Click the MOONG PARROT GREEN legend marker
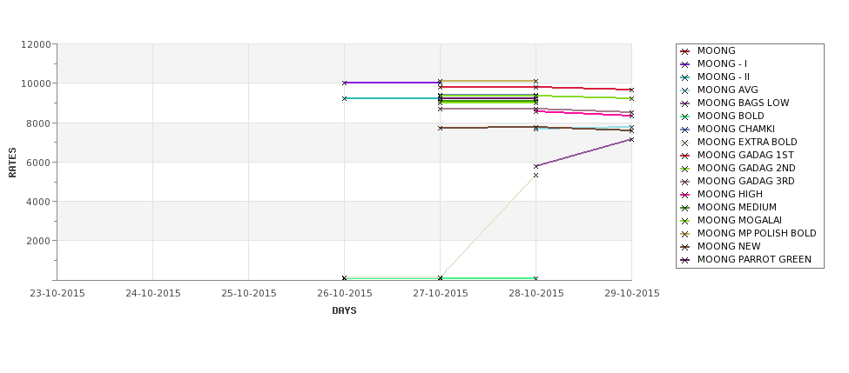Image resolution: width=849 pixels, height=373 pixels. (x=685, y=260)
